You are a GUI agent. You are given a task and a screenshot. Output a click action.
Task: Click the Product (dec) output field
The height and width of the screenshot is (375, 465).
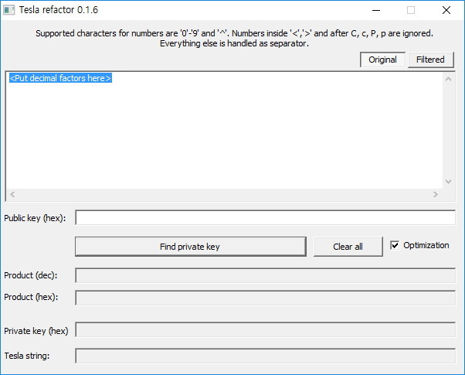[266, 275]
